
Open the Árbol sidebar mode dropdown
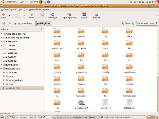(x=5, y=29)
